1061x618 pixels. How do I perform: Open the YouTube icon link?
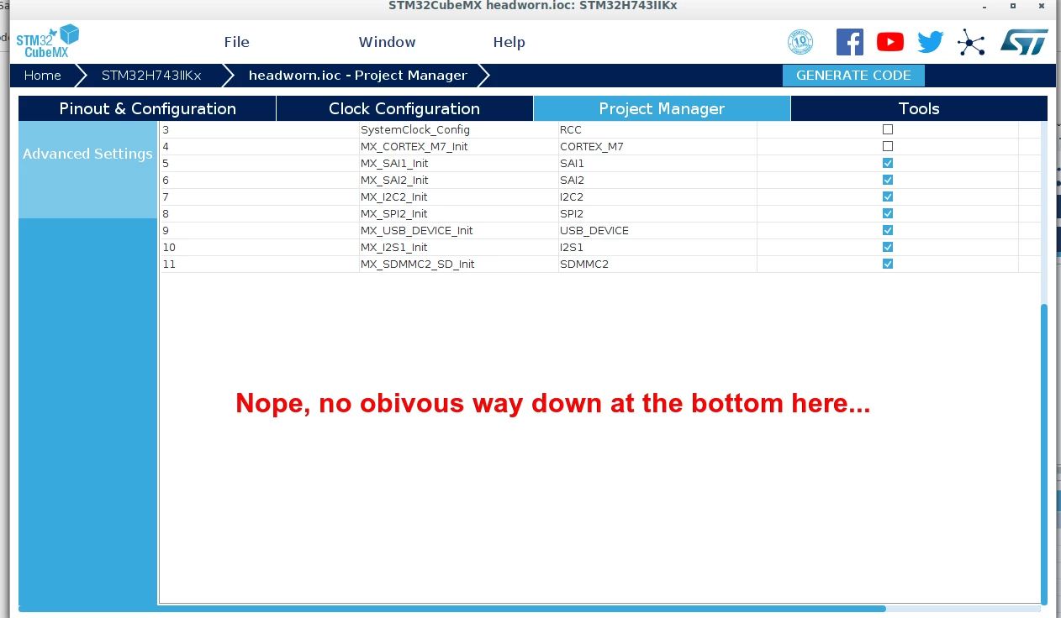[890, 42]
